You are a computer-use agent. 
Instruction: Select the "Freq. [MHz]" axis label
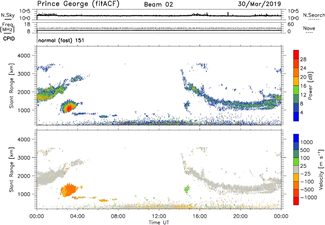tap(7, 27)
